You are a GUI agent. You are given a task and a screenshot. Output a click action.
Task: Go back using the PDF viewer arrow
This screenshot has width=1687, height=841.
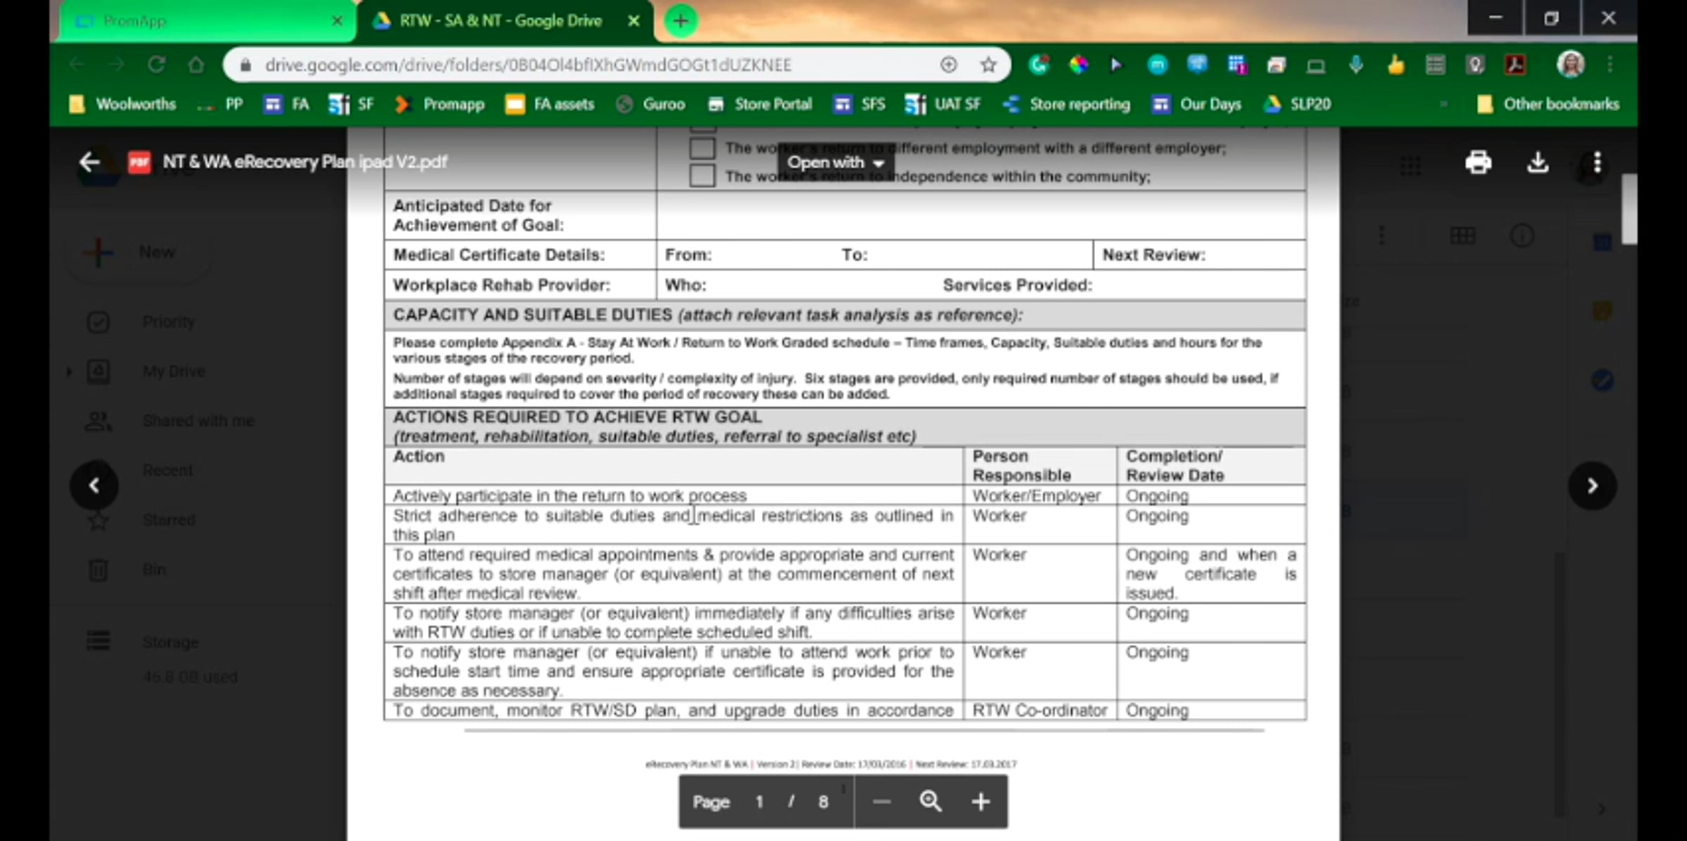[x=89, y=162]
